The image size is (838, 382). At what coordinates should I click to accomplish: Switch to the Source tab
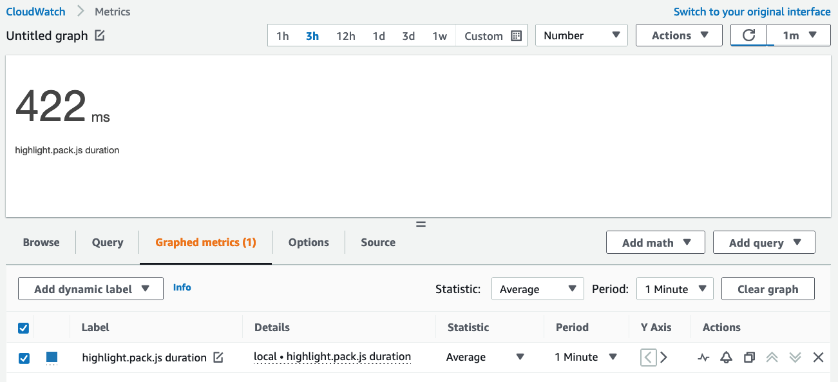(377, 242)
